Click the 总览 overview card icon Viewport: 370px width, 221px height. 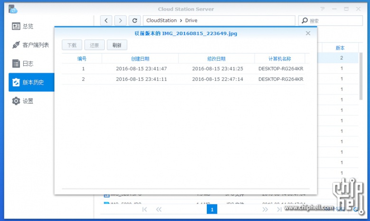[x=16, y=26]
